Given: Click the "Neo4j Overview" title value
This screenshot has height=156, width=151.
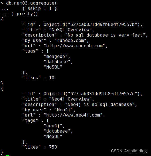Looking at the screenshot, I should (x=70, y=99).
